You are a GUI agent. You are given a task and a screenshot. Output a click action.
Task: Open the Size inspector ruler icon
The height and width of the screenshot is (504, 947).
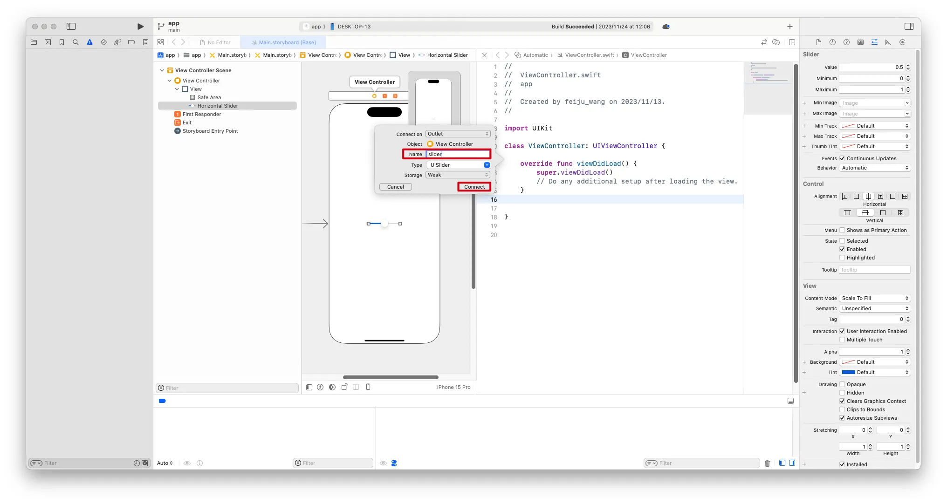[888, 42]
